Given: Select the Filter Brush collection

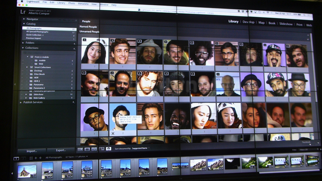Looking at the screenshot, I should [39, 74].
